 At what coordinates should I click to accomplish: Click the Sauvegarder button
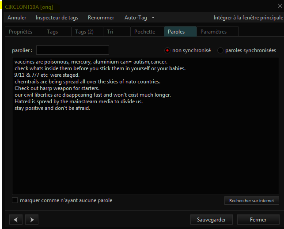(212, 220)
